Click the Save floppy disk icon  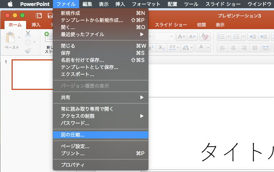coord(50,16)
